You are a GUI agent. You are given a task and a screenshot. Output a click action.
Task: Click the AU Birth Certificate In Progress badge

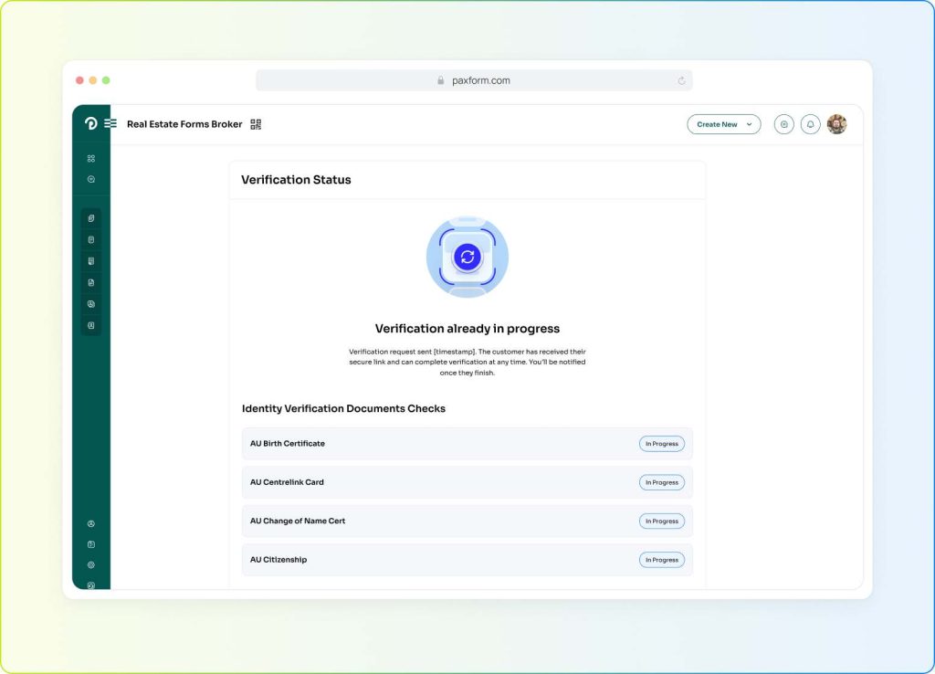(x=661, y=444)
